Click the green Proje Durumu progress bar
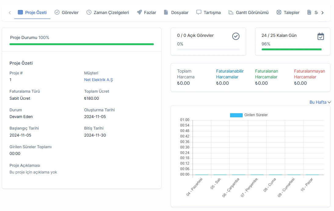The image size is (334, 211). (82, 44)
